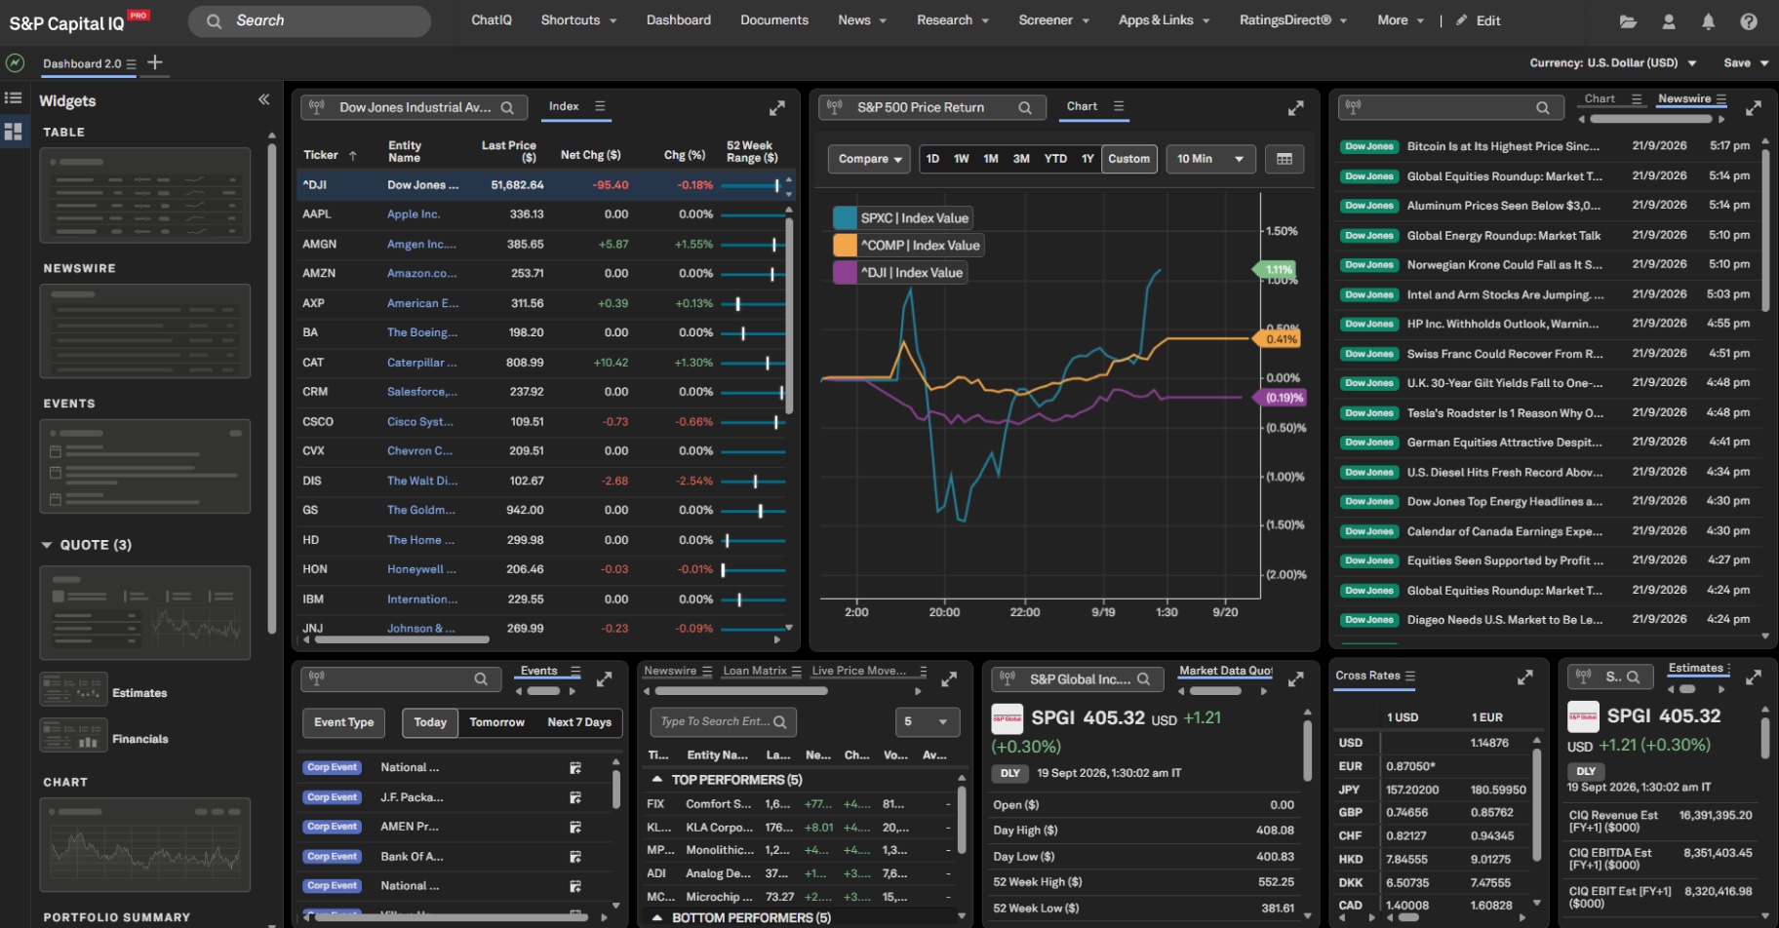The image size is (1779, 928).
Task: Expand the Events widget to fullscreen
Action: [605, 678]
